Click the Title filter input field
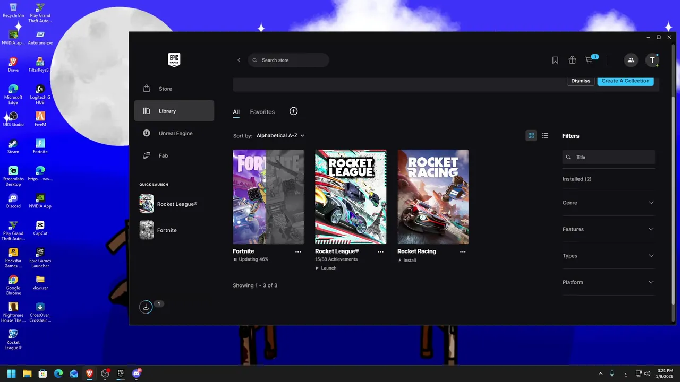 (x=609, y=157)
